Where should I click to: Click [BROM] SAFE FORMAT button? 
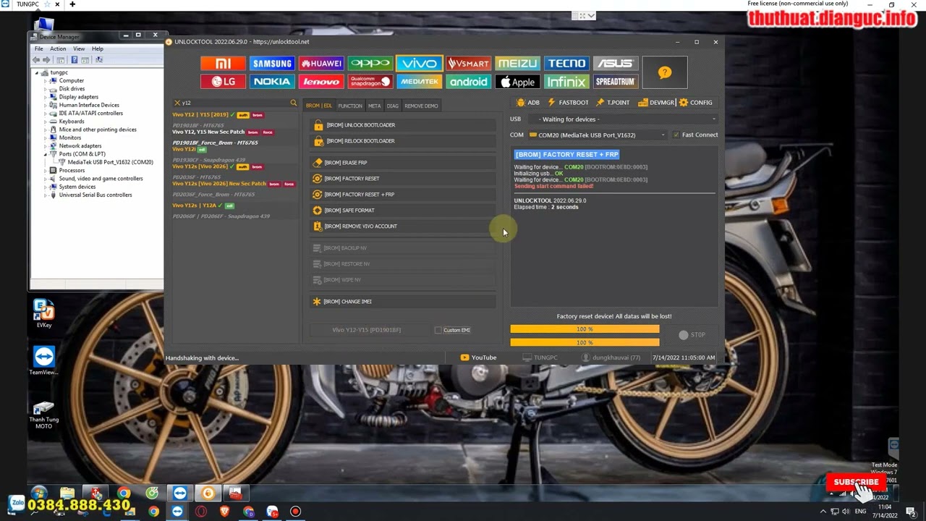tap(403, 211)
